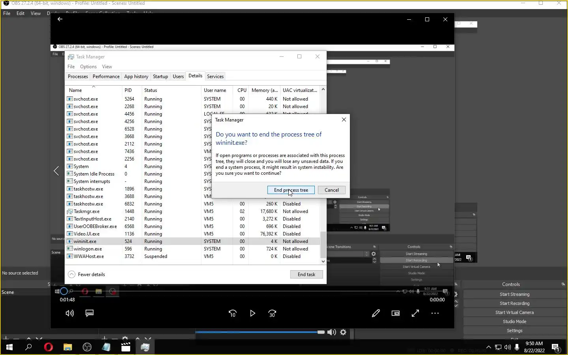Open the player's three-dot more options menu
568x355 pixels.
[435, 313]
